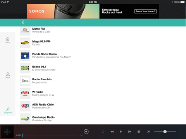The image size is (186, 139).
Task: Click the Bluetooth icon in status bar
Action: pyautogui.click(x=172, y=2)
